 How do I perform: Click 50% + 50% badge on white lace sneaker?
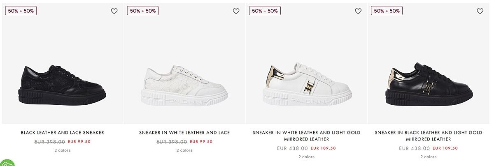(x=143, y=11)
